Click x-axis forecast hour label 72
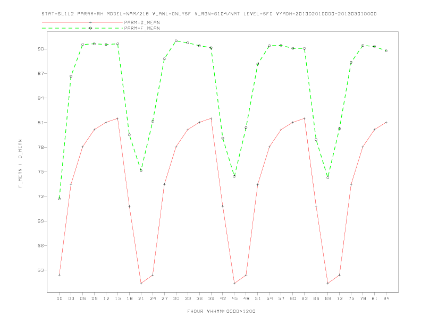421x325 pixels. pyautogui.click(x=339, y=298)
